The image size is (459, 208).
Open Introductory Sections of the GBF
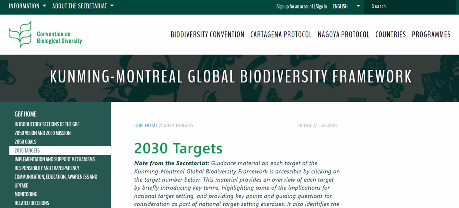pyautogui.click(x=47, y=124)
